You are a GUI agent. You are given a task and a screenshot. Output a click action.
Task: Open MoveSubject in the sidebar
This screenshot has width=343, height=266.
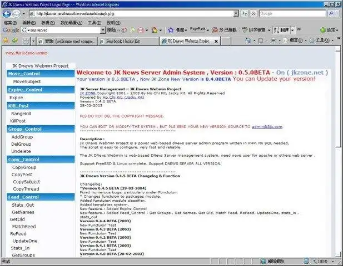27,81
